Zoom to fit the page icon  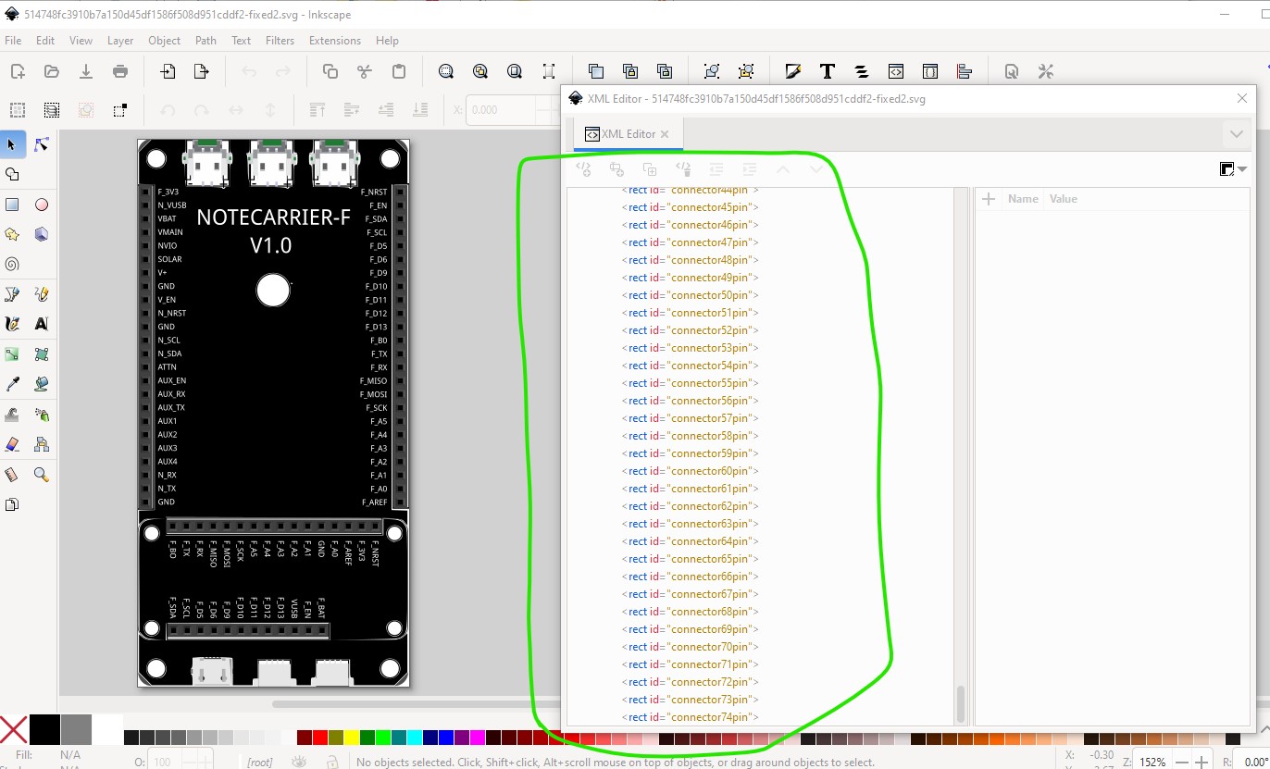(x=515, y=71)
